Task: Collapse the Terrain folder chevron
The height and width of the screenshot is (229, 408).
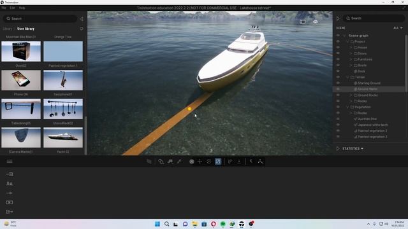Action: 347,78
